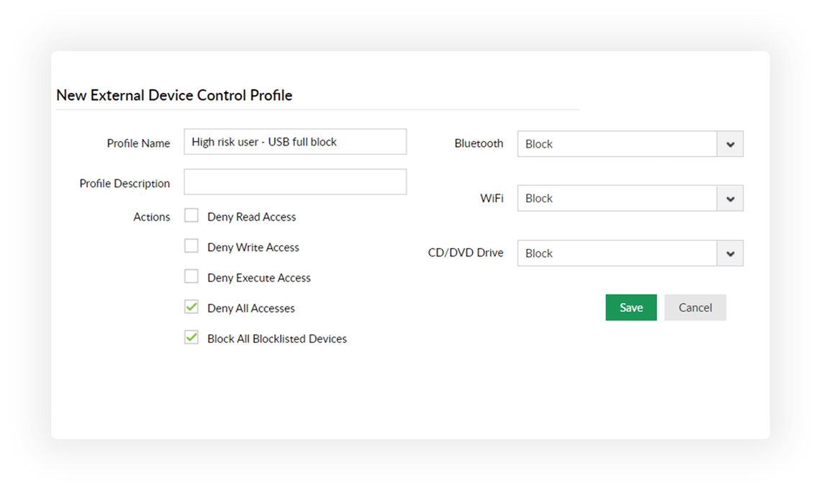Screen dimensions: 822x491
Task: Click the chevron icon on the CD/DVD Drive dropdown
Action: pos(731,253)
